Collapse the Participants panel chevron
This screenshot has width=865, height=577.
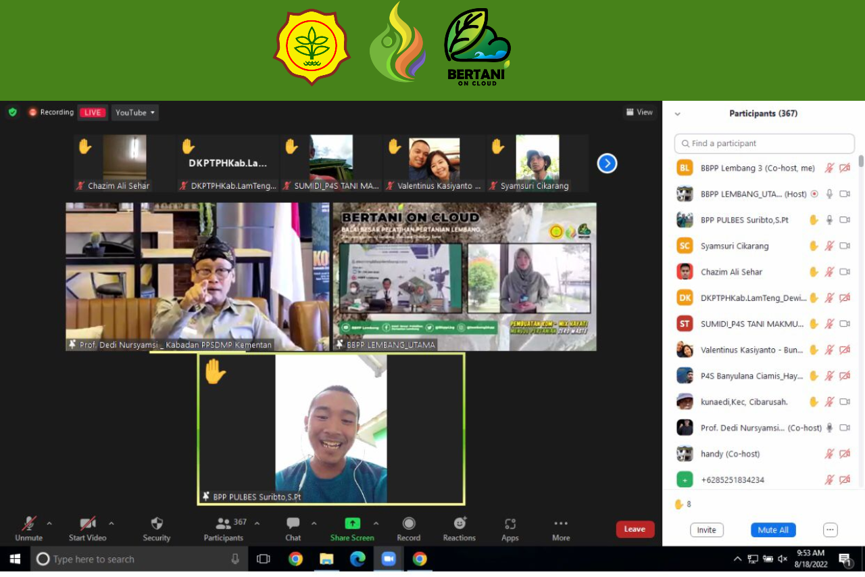click(678, 114)
